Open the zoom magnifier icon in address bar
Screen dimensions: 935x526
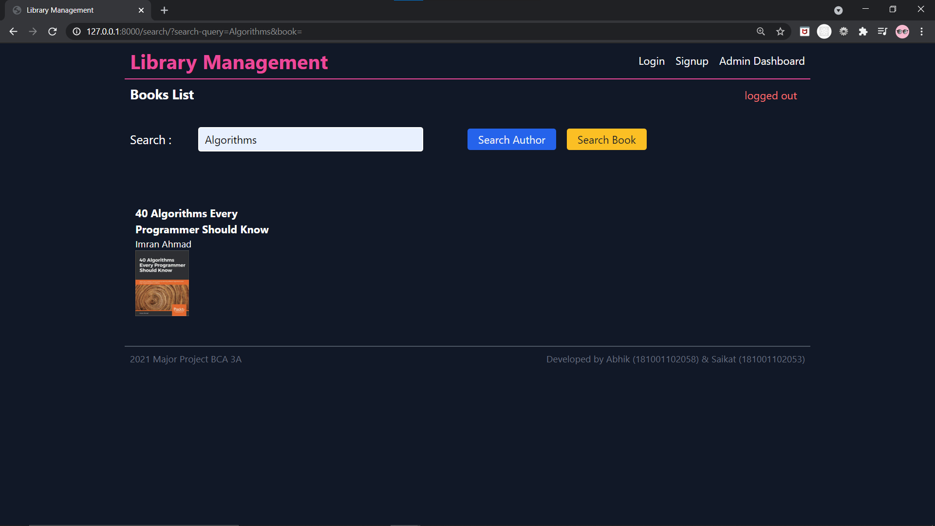tap(761, 32)
